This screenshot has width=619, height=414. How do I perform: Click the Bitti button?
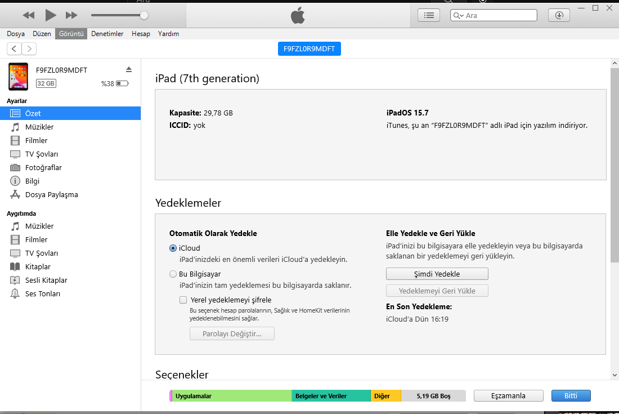[x=571, y=395]
